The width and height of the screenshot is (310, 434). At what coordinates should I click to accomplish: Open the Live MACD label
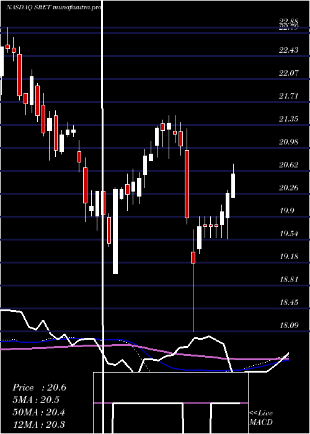coord(261,418)
